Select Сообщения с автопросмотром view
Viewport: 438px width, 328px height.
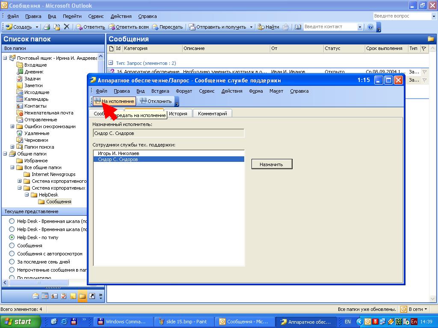tap(12, 254)
